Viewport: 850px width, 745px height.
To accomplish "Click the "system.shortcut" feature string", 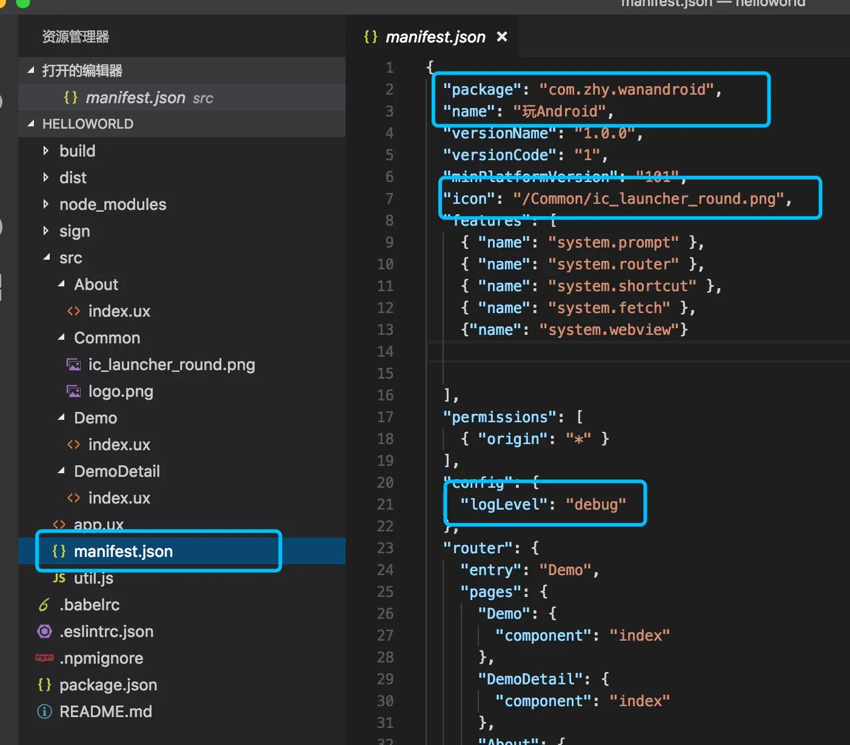I will pyautogui.click(x=622, y=286).
